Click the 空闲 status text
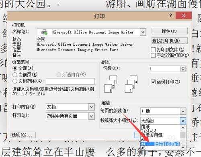Image resolution: width=201 pixels, height=157 pixels. tap(41, 39)
